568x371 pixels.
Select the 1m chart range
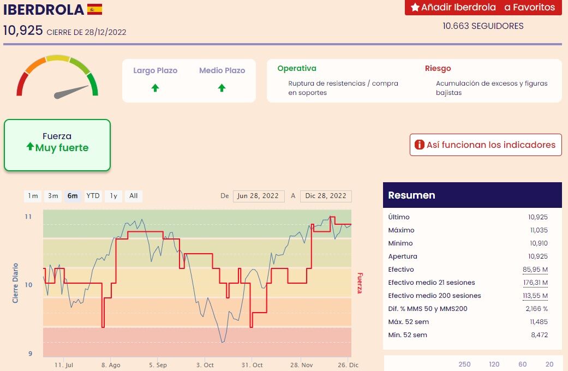[33, 196]
